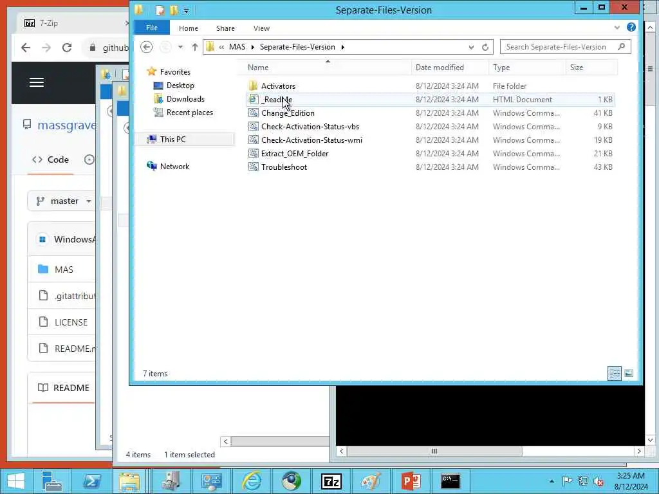659x494 pixels.
Task: Select the Change_Edition command script
Action: click(288, 113)
